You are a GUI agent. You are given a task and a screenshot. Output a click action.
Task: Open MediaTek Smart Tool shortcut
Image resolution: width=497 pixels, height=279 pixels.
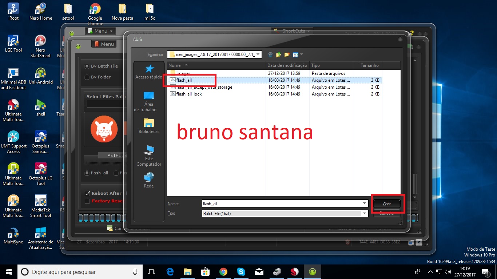click(41, 206)
